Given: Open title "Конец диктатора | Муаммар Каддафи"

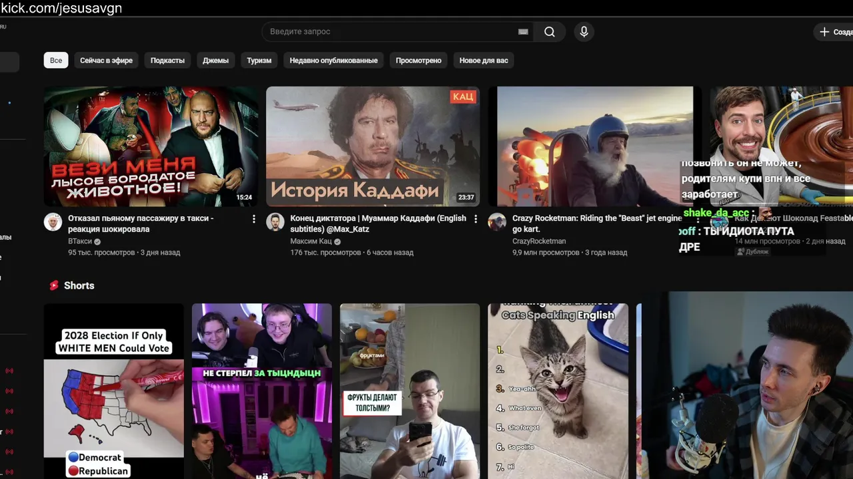Looking at the screenshot, I should pyautogui.click(x=379, y=224).
